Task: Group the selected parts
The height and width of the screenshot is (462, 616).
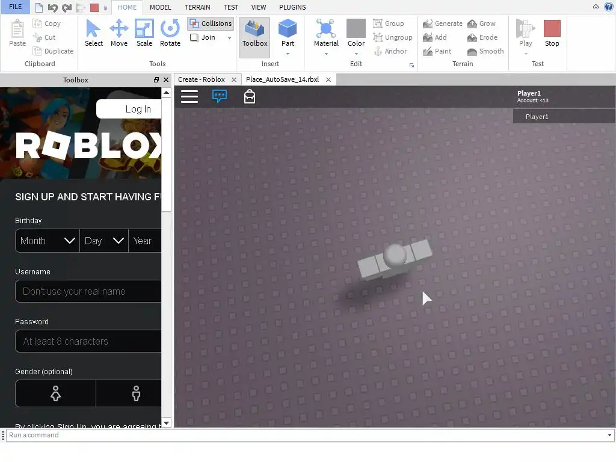Action: (x=389, y=23)
